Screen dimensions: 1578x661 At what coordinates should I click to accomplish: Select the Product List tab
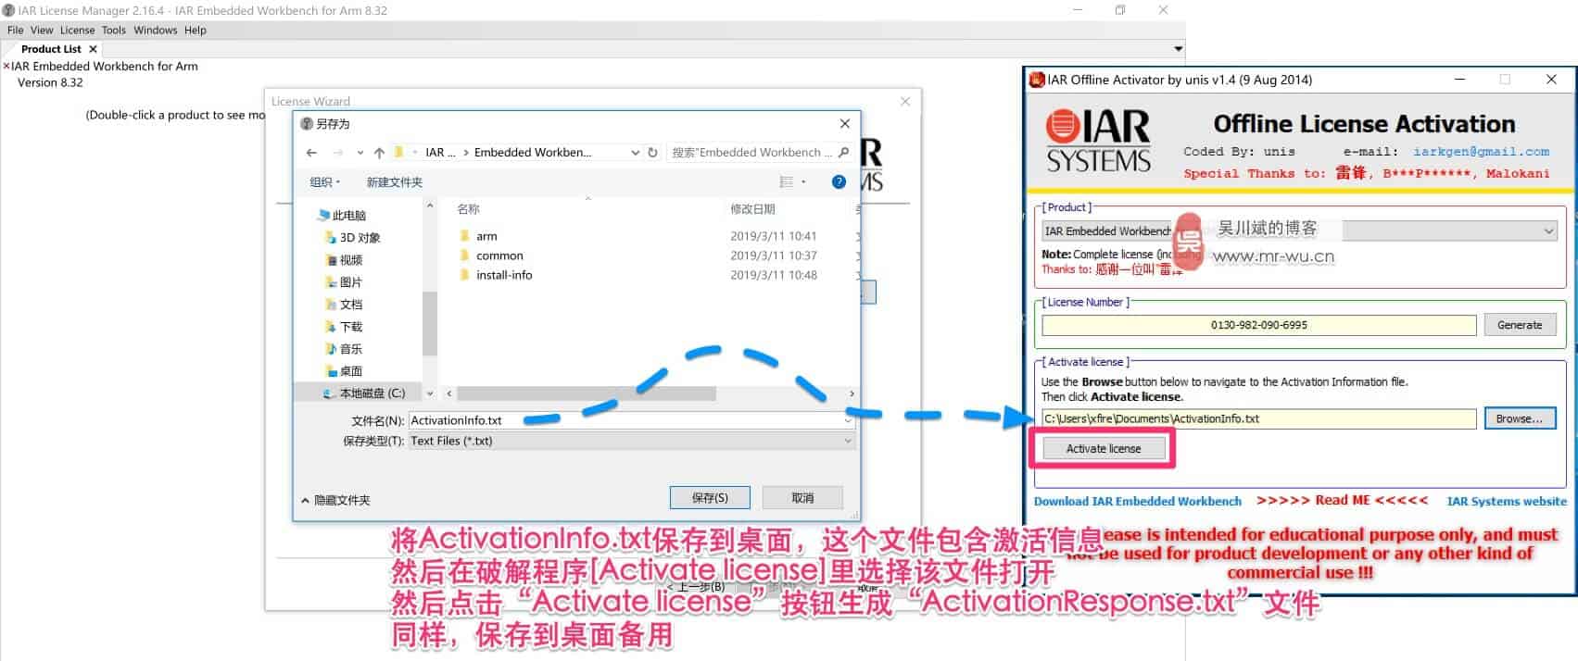(51, 49)
